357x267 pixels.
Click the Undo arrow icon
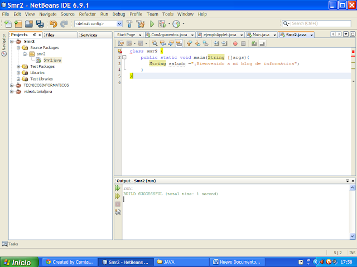tap(54, 23)
